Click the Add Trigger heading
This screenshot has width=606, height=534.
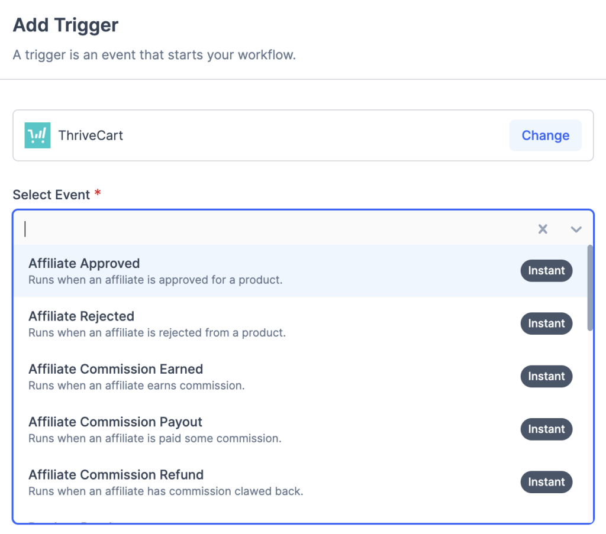pos(66,25)
